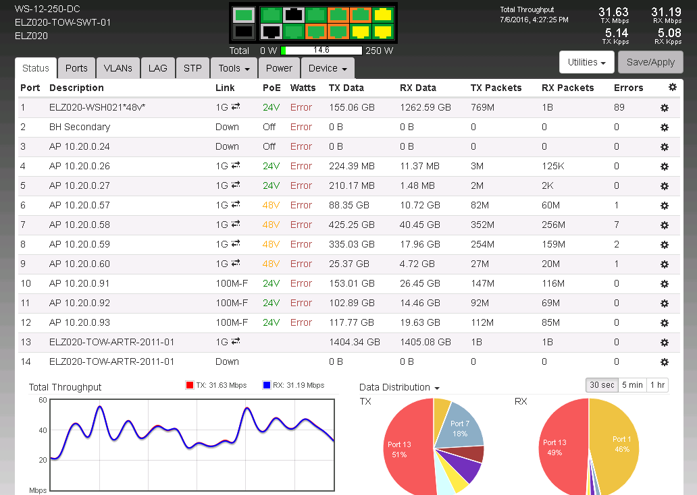
Task: Switch to the VLANs tab
Action: point(118,68)
